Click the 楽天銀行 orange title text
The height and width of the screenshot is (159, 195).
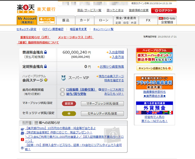46,9
